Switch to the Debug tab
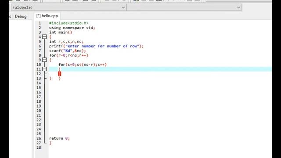Viewport: 281px width, 158px height. 21,17
